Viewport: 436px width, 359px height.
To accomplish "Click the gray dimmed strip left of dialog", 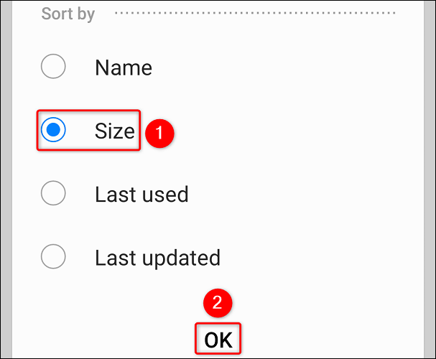I will pos(5,179).
